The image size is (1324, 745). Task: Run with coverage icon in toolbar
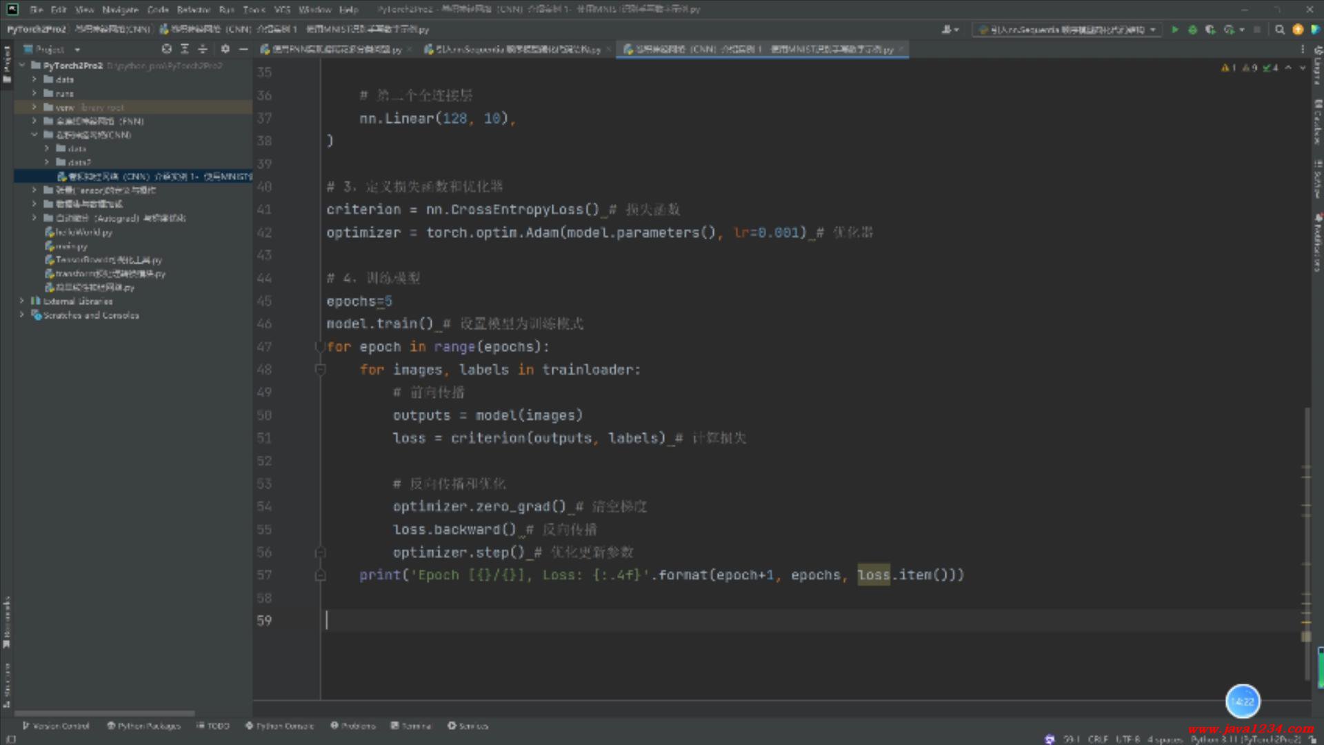click(1210, 30)
